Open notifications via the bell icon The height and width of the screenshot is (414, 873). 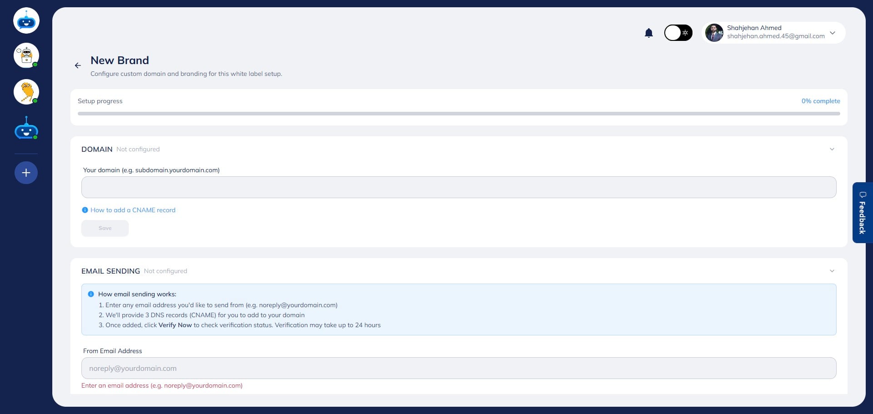click(x=649, y=33)
